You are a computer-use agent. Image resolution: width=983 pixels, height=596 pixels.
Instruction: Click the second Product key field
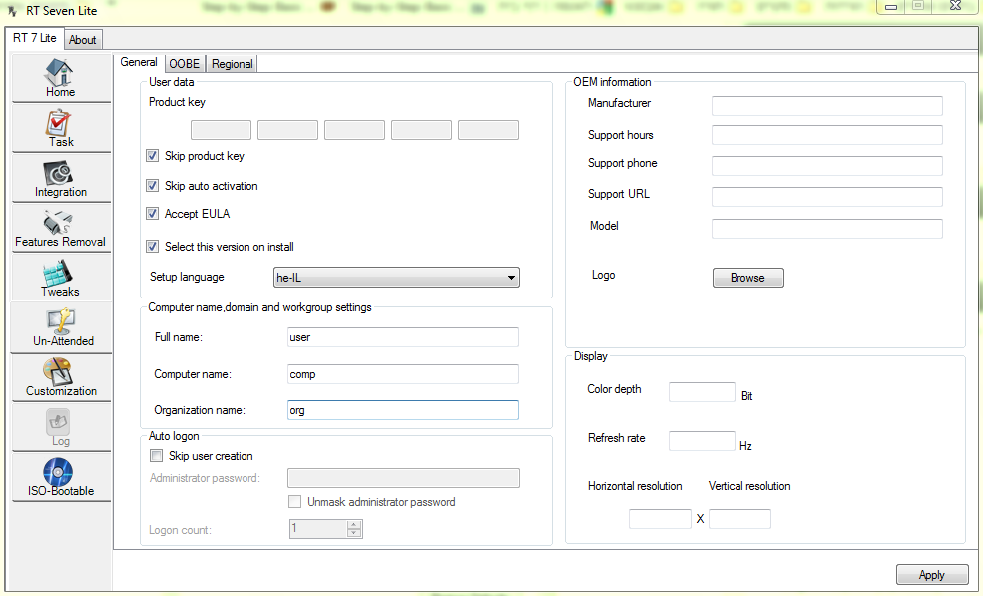pyautogui.click(x=287, y=130)
